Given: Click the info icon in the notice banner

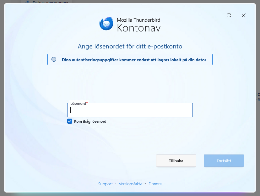Looking at the screenshot, I should [x=54, y=59].
